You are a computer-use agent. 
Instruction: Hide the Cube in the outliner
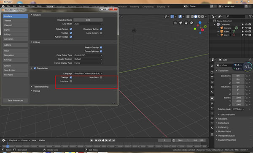point(246,31)
